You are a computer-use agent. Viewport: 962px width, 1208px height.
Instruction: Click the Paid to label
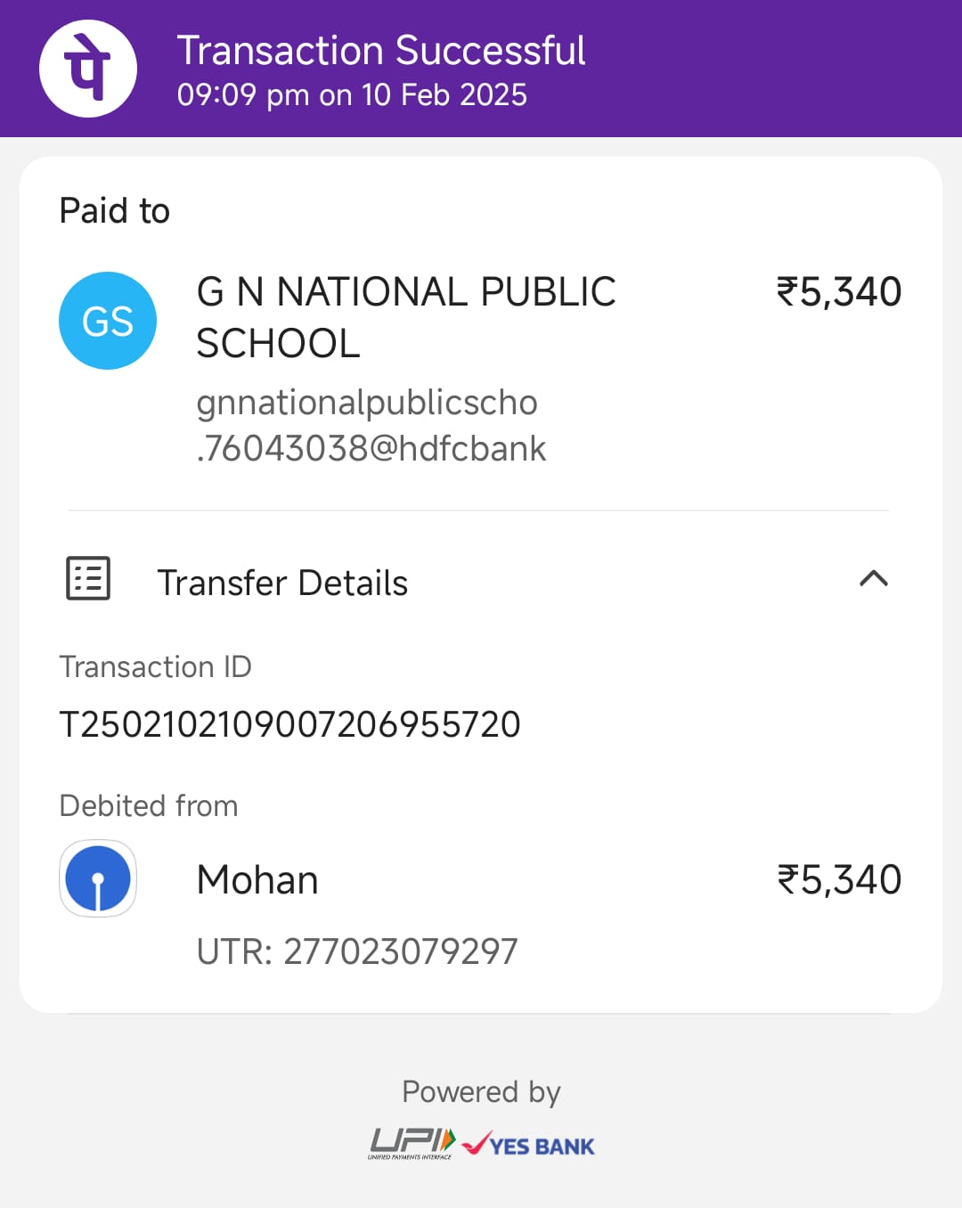pyautogui.click(x=114, y=211)
